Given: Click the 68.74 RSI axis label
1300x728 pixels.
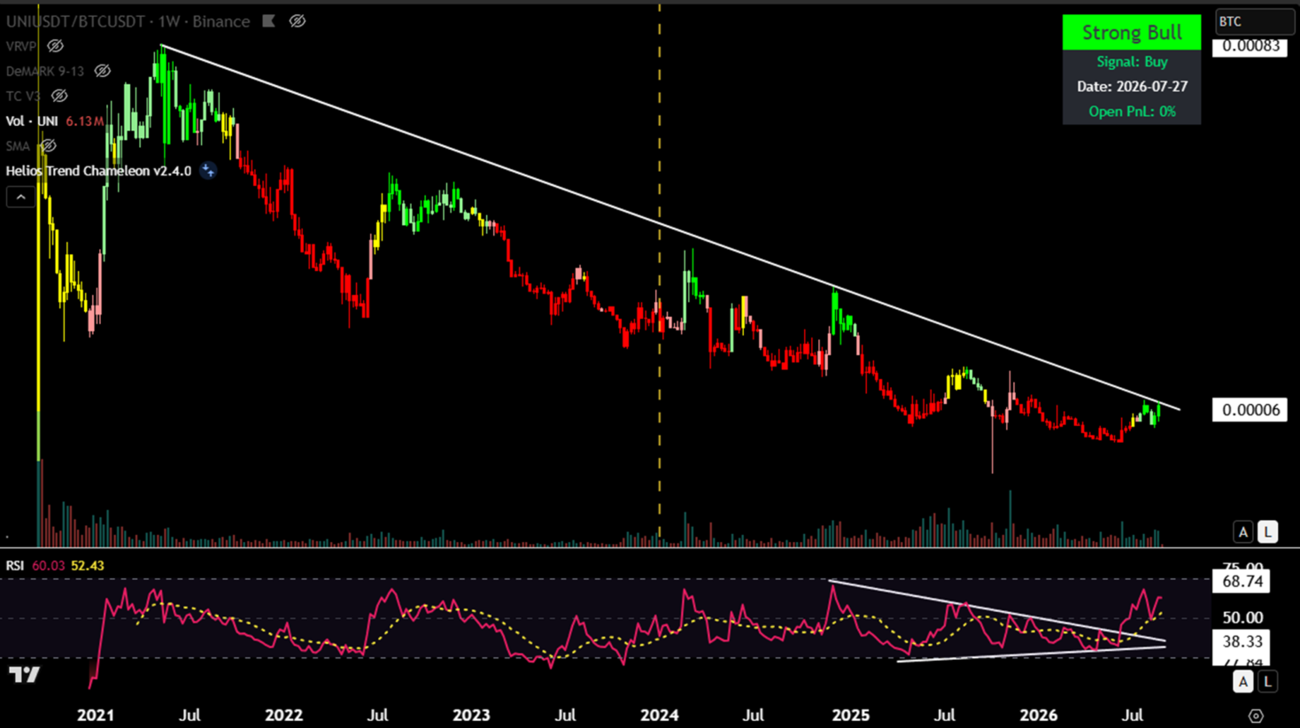Looking at the screenshot, I should [x=1242, y=581].
